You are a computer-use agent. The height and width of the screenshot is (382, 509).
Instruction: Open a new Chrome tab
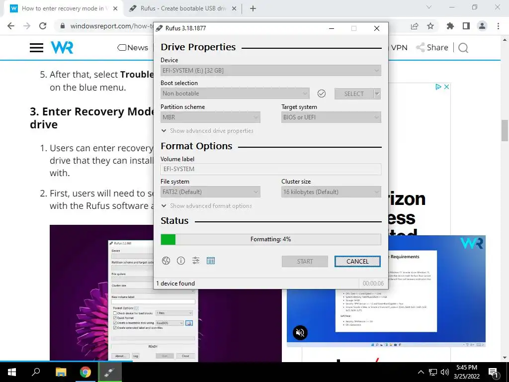coord(253,8)
